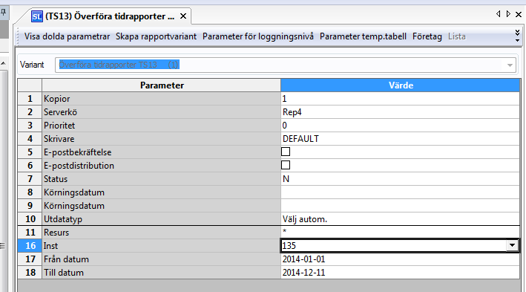
Task: Select the Utdatatyp value Välj autom.
Action: 400,219
